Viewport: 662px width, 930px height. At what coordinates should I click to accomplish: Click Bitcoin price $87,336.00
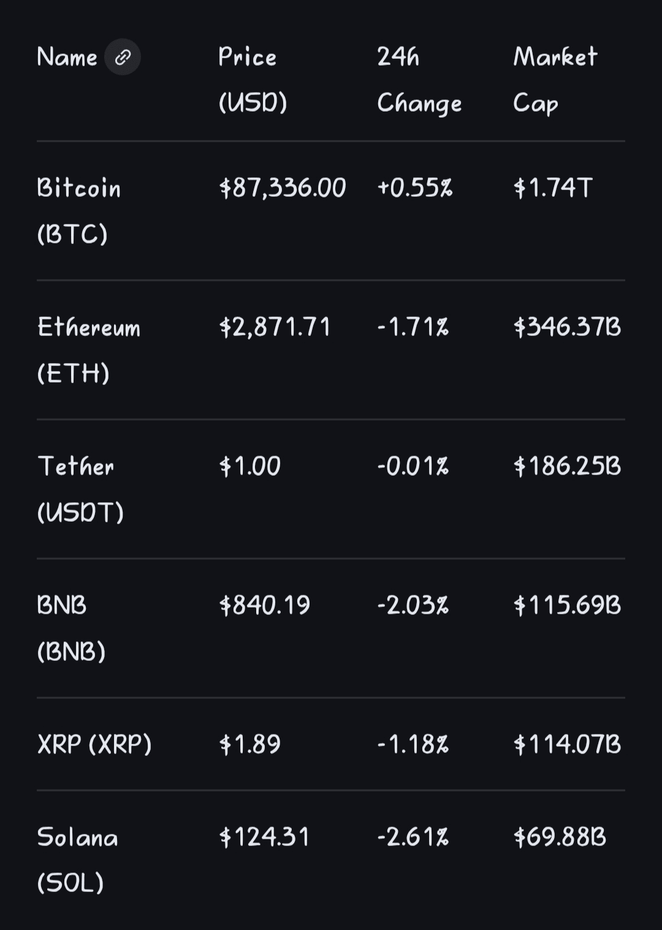tap(283, 188)
